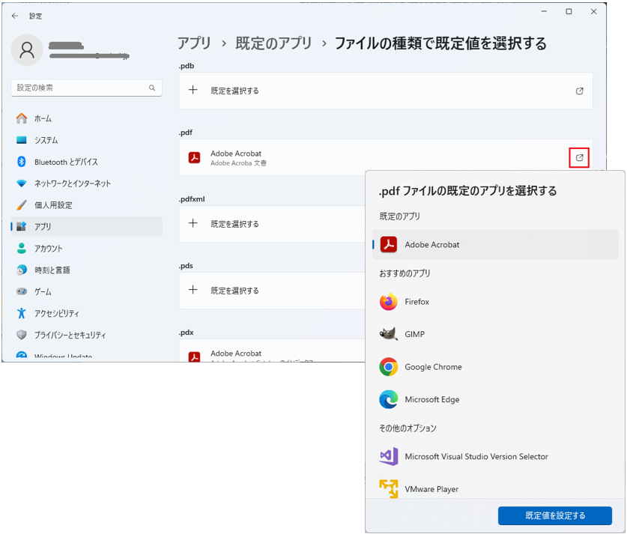Select Microsoft Edge as the PDF app
This screenshot has height=534, width=627.
coord(495,399)
